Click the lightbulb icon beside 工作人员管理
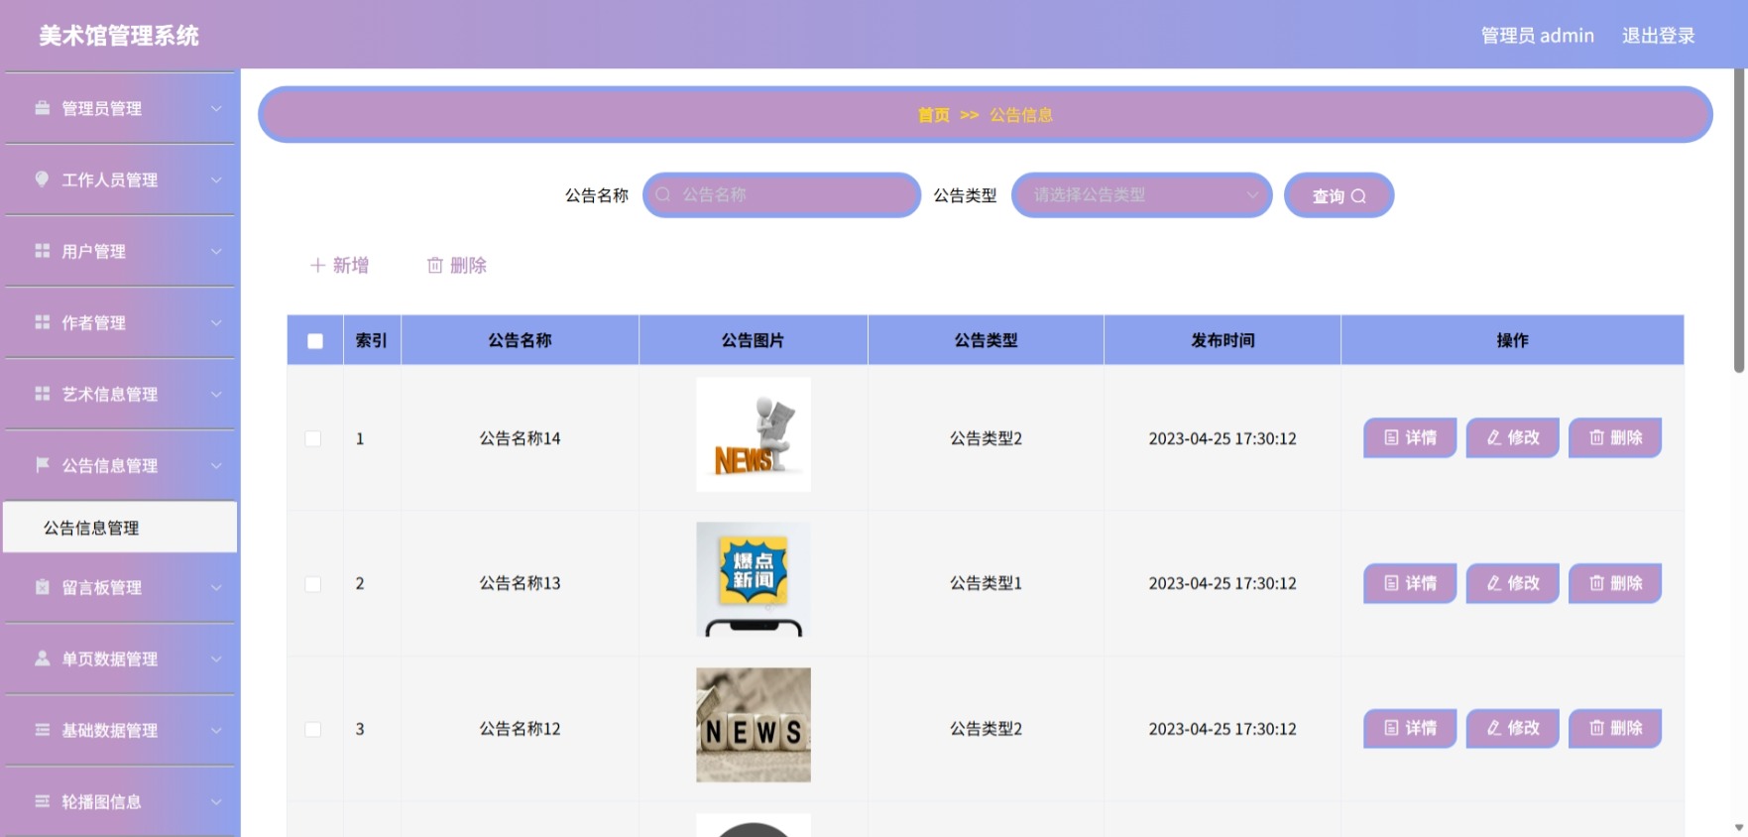Viewport: 1748px width, 837px height. [42, 179]
